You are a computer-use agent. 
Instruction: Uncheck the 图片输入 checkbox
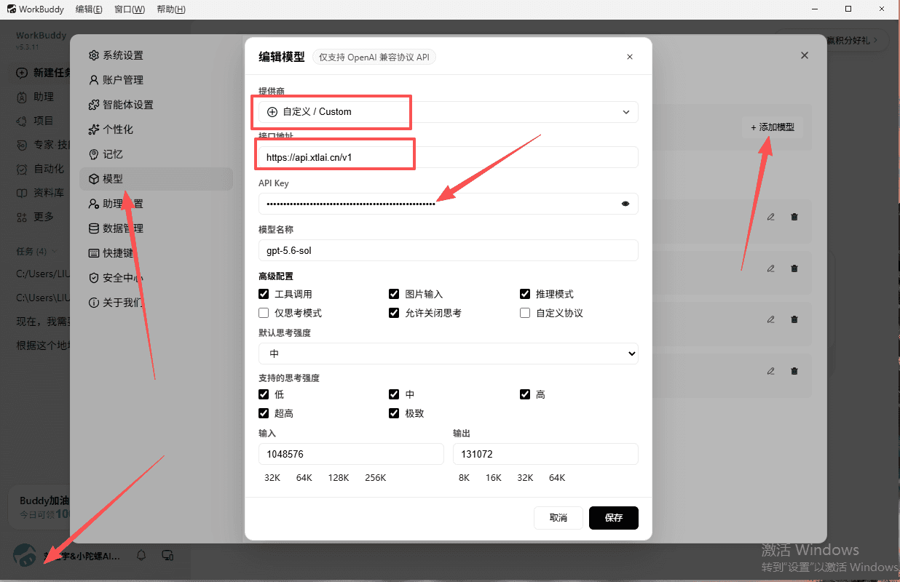(394, 294)
